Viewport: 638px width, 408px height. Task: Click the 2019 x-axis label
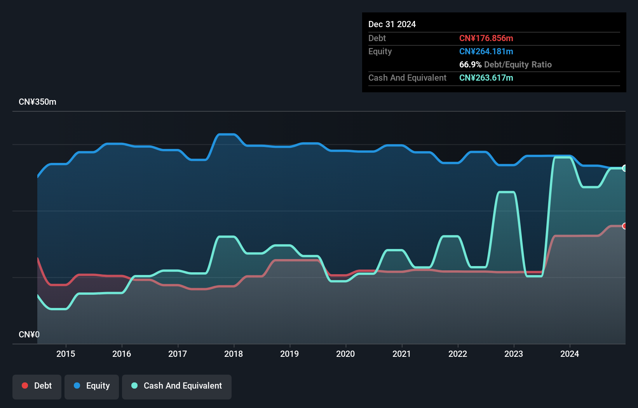click(289, 354)
